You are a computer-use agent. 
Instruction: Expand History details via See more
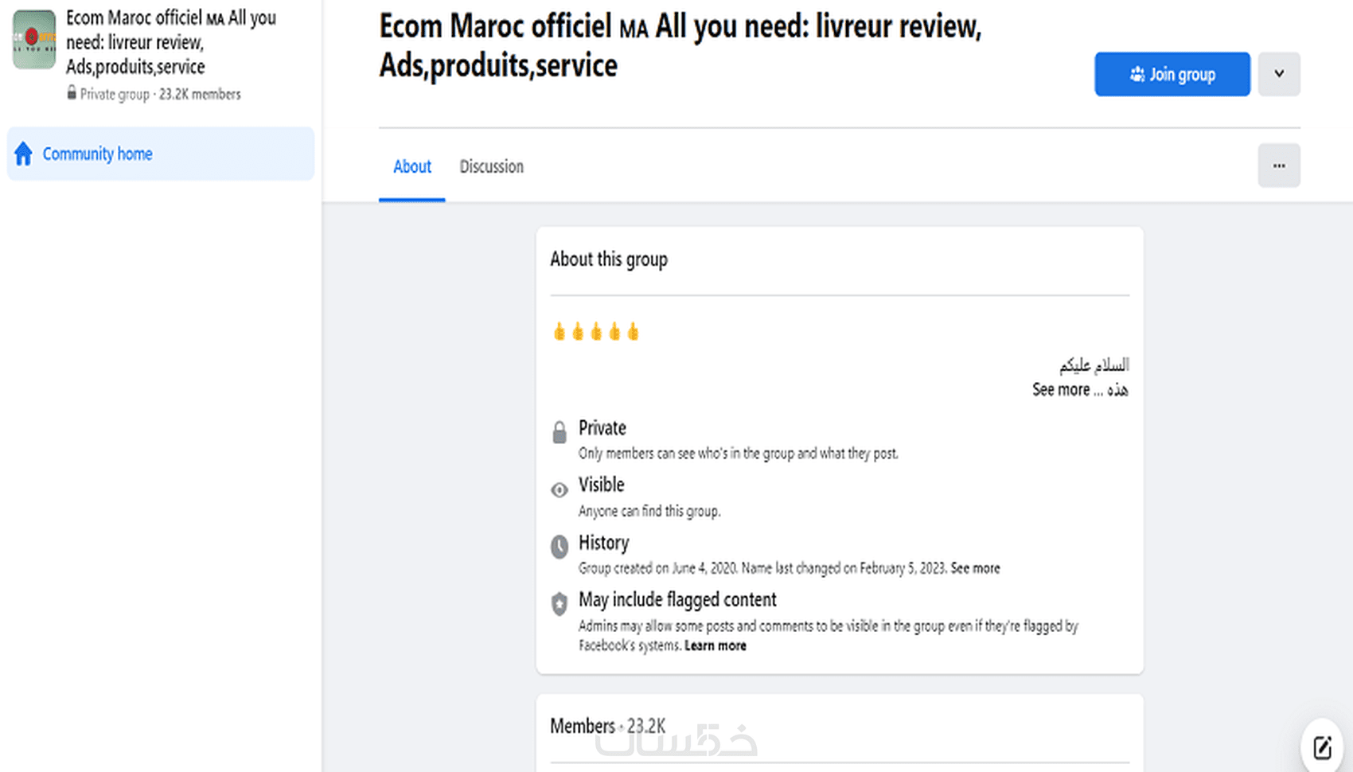pos(975,568)
